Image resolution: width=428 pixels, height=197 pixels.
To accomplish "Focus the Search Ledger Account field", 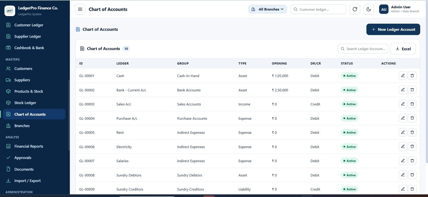I will pos(363,49).
